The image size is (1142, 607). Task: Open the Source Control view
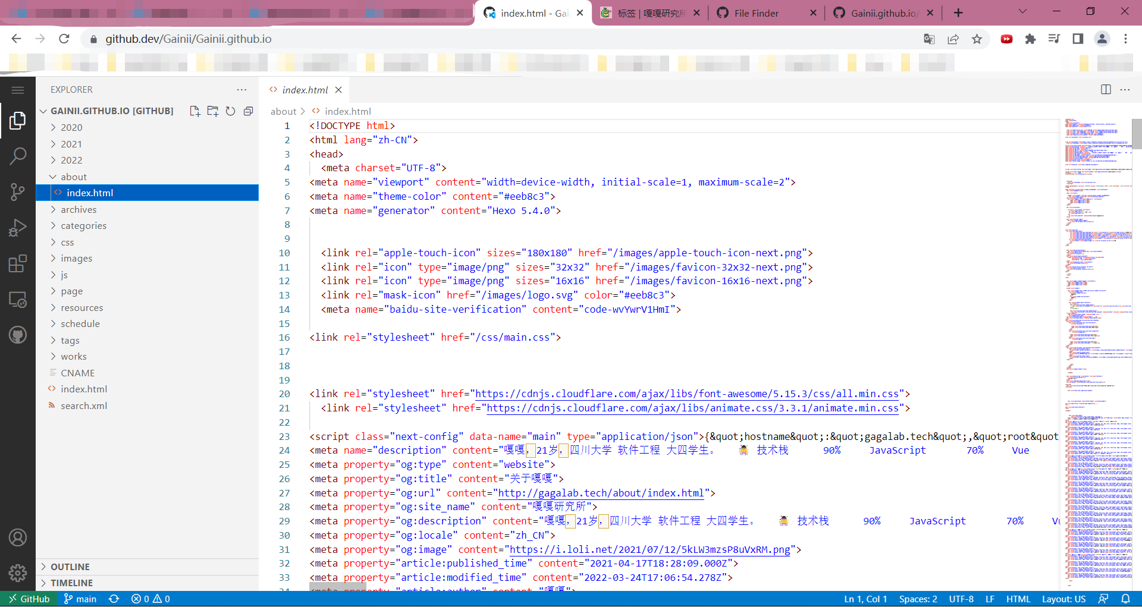(18, 192)
